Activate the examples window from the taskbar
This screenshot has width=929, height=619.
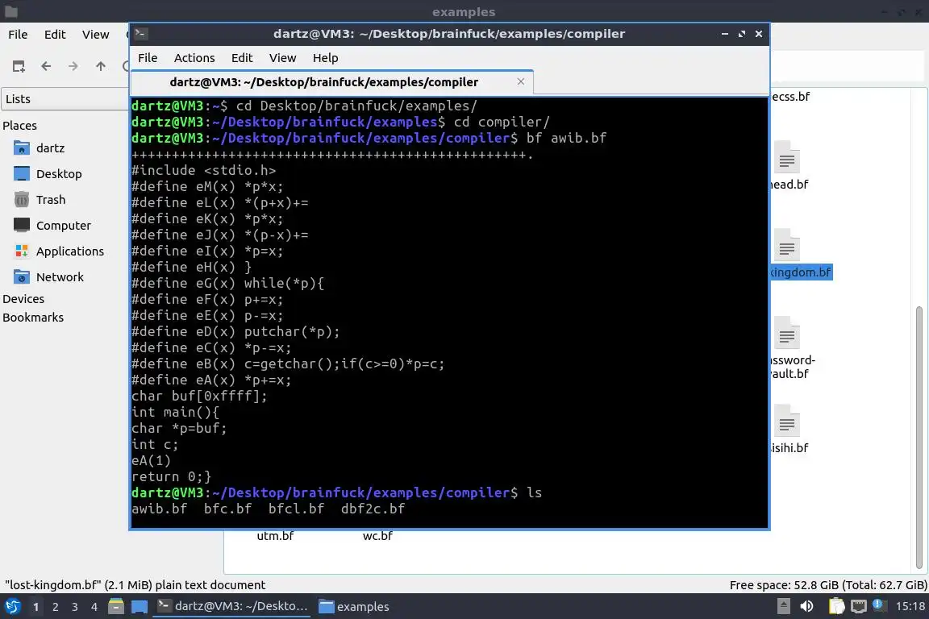pyautogui.click(x=354, y=606)
